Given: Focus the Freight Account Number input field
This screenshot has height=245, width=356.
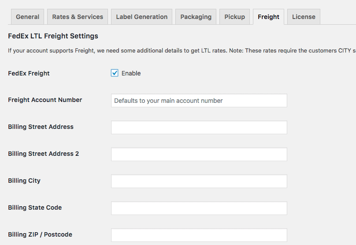Looking at the screenshot, I should tap(199, 100).
